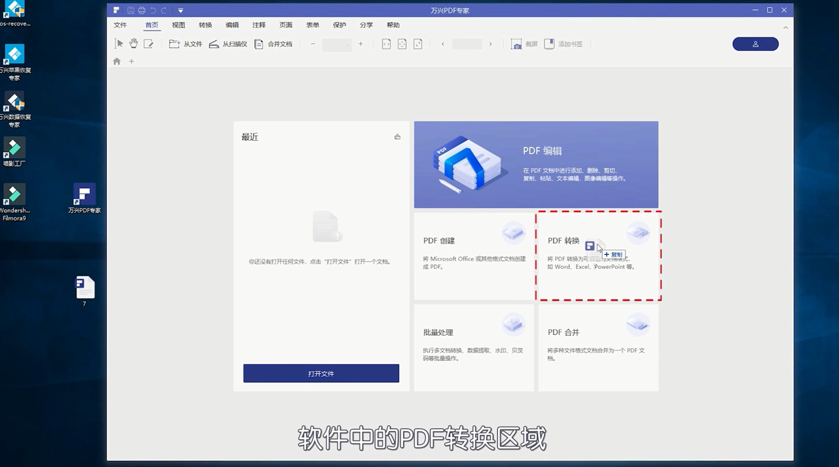Select 万兴数据恢复专家 desktop icon
839x467 pixels.
click(15, 109)
